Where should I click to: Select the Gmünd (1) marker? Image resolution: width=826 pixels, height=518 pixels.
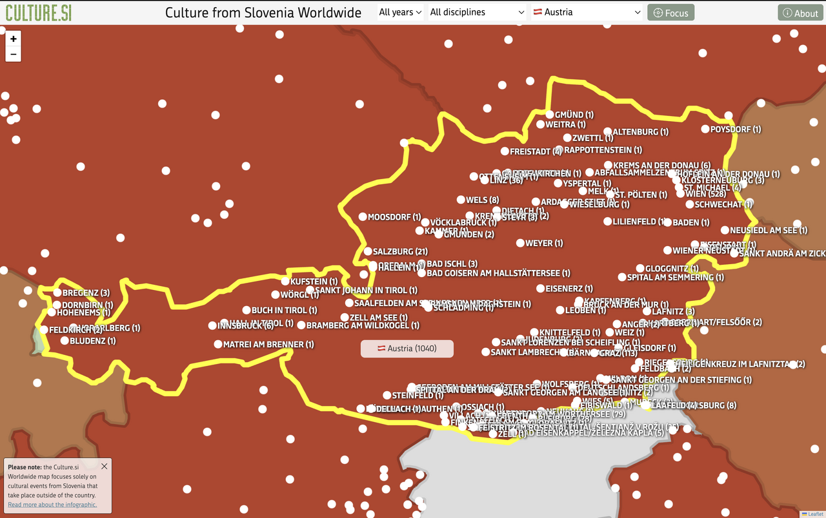tap(550, 114)
